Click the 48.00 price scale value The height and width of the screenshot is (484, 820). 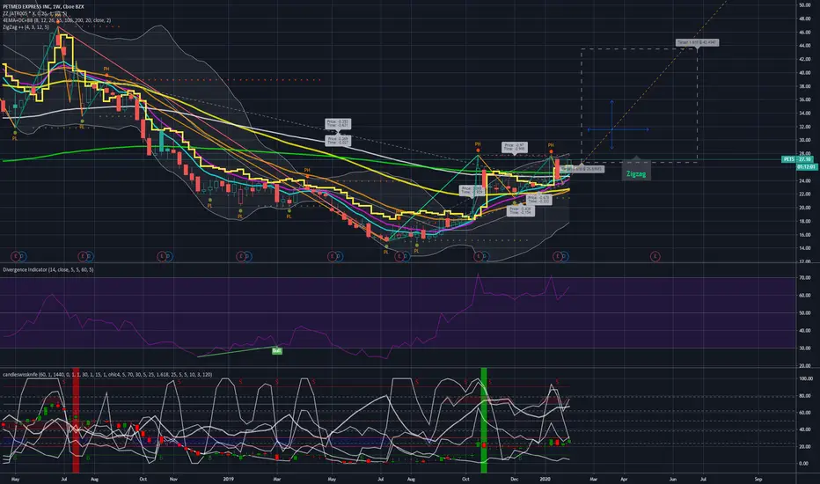point(804,18)
